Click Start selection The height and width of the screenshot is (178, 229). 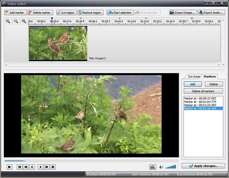120,12
